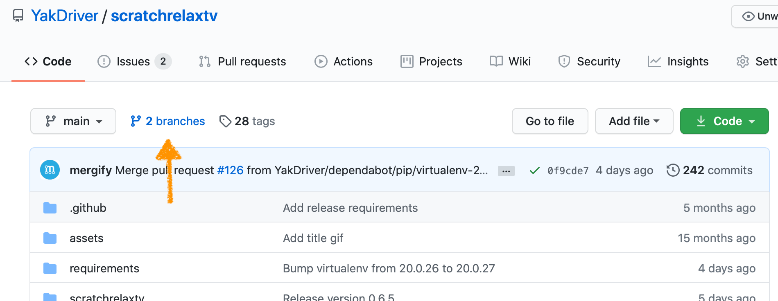View the 242 commits history
Screen dimensions: 778x301
click(710, 170)
